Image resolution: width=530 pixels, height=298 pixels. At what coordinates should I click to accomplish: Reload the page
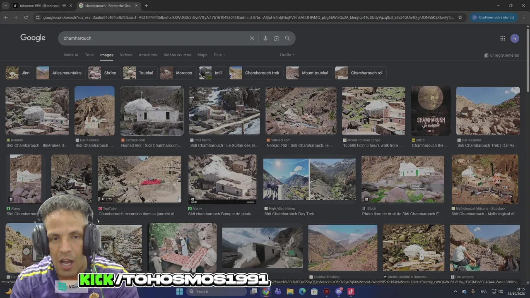26,17
